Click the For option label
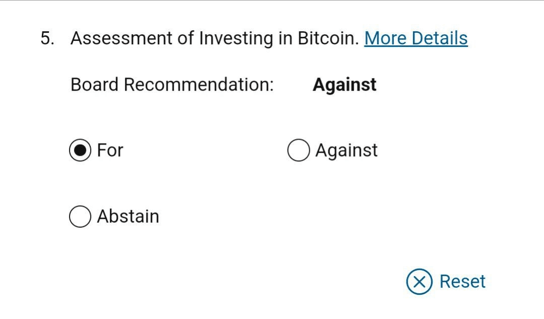 tap(110, 150)
